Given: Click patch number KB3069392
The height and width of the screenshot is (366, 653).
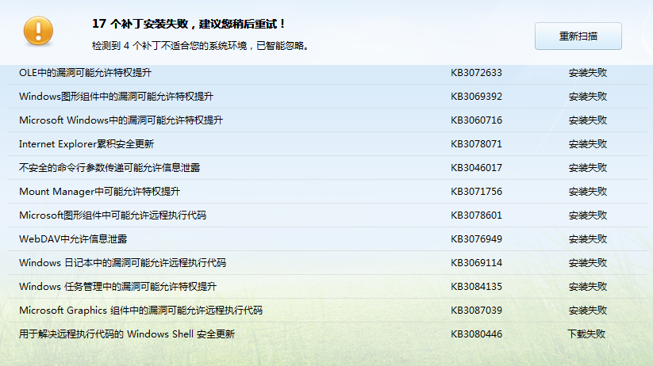Looking at the screenshot, I should coord(476,97).
